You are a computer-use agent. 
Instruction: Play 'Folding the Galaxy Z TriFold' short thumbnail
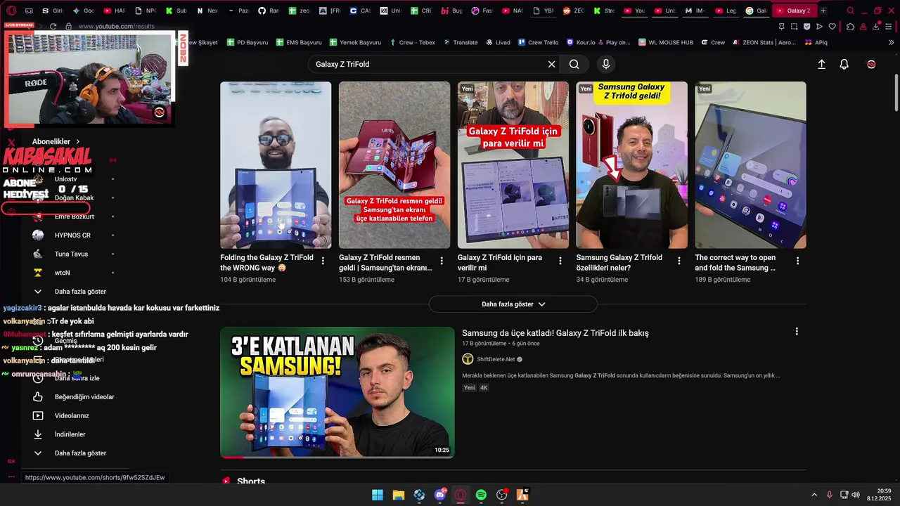tap(276, 165)
